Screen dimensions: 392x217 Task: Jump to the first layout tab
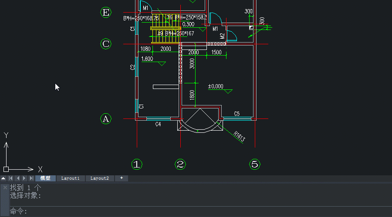10,178
